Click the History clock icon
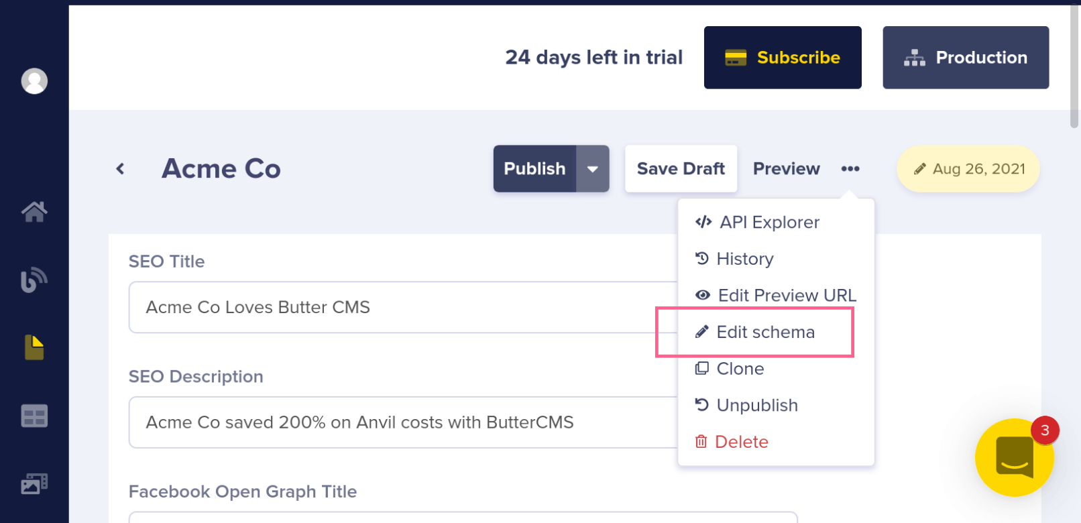The height and width of the screenshot is (523, 1081). coord(701,258)
